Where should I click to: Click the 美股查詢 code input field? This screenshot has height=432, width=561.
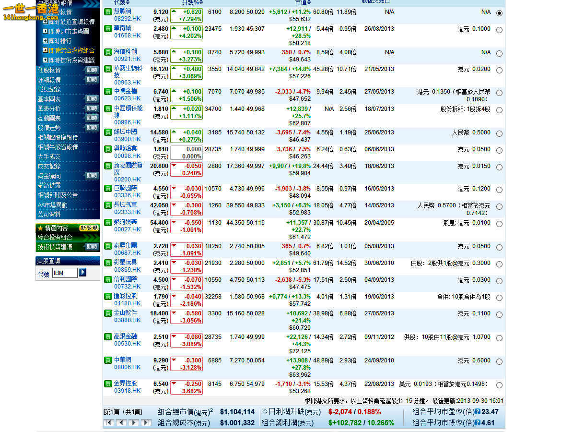point(65,273)
